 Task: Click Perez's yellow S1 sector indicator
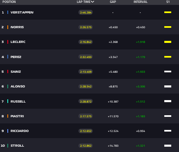click(x=168, y=57)
